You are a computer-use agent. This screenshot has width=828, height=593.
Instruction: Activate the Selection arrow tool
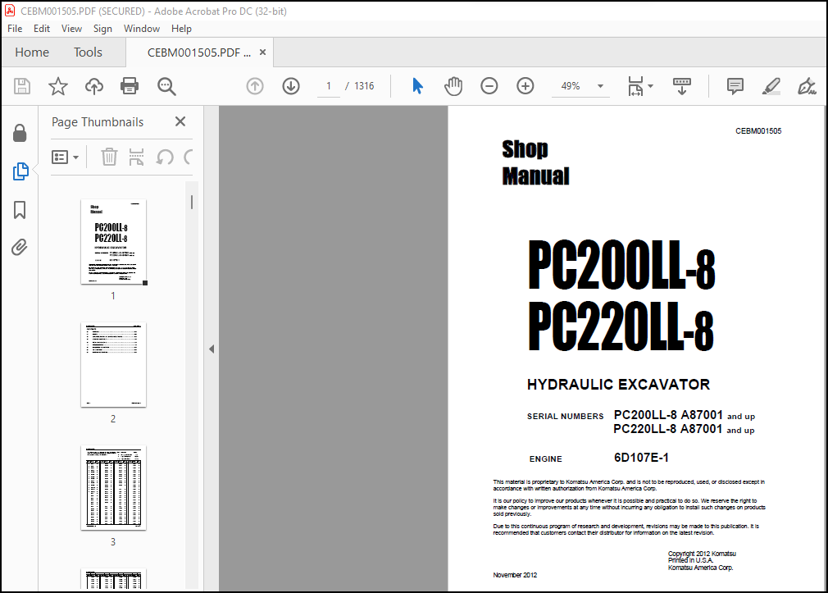(418, 85)
